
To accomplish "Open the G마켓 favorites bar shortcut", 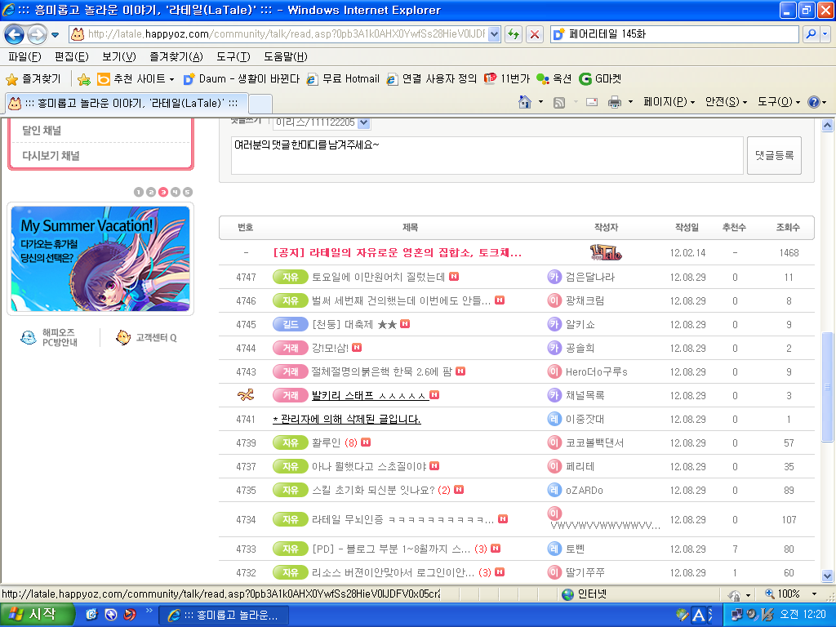I will coord(600,79).
